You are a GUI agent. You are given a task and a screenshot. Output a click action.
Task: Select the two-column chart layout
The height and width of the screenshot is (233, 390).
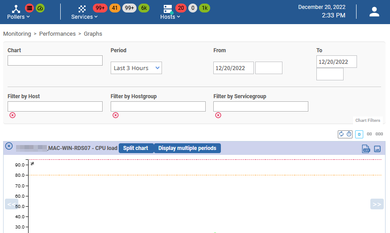click(369, 134)
